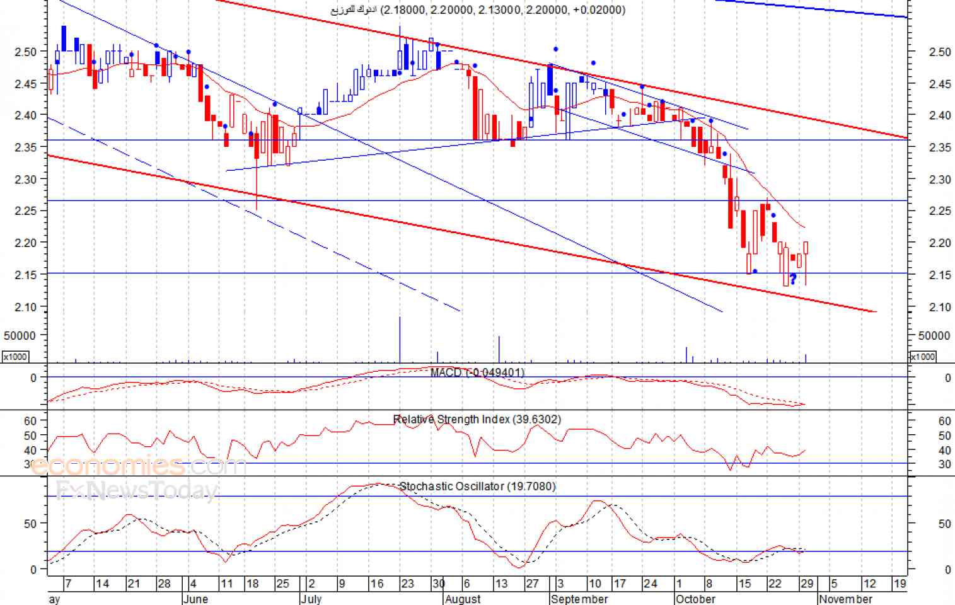Click the November month label on time axis
955x605 pixels.
(x=845, y=599)
